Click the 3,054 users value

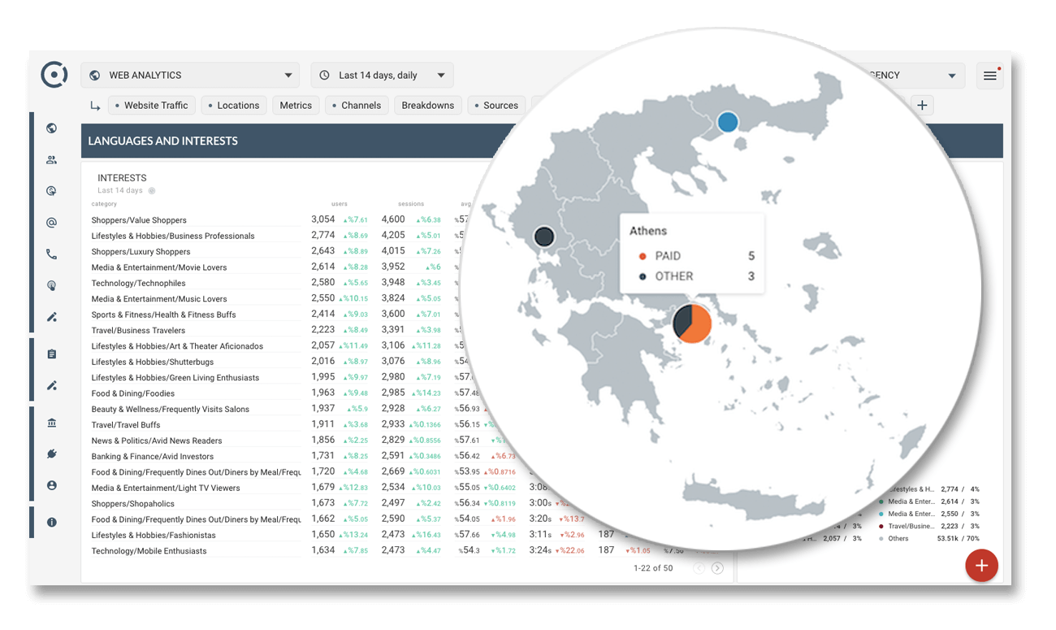click(323, 219)
